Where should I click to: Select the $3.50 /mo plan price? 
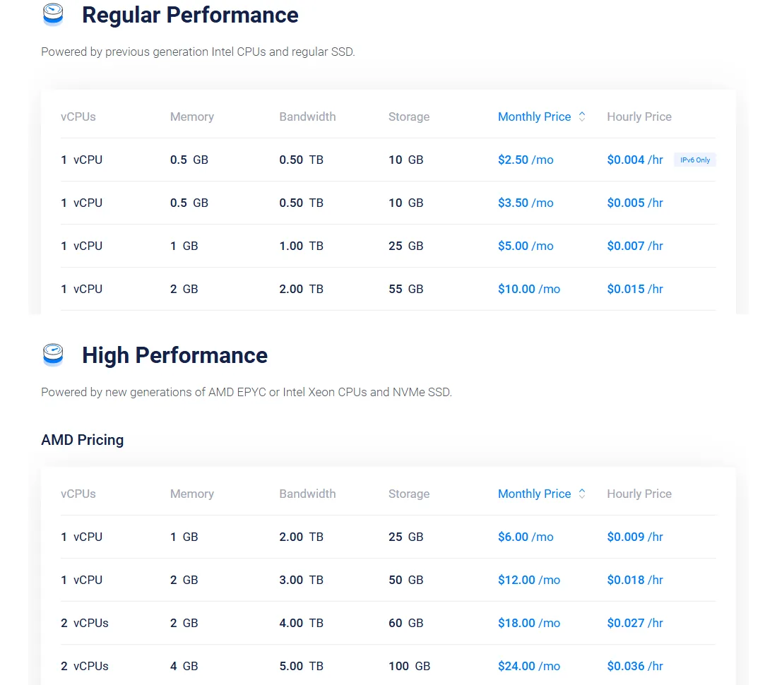click(x=526, y=203)
